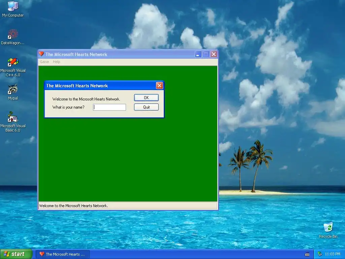Viewport: 345px width, 259px height.
Task: Click the dialog's 'Welcome to the Microsoft Hearts Network.' text
Action: click(86, 99)
